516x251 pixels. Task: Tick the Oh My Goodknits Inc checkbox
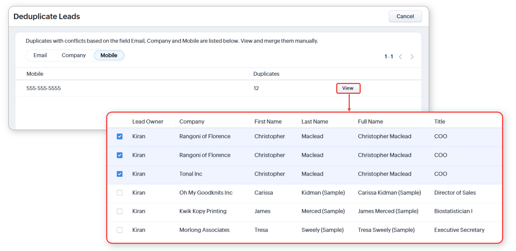[120, 193]
